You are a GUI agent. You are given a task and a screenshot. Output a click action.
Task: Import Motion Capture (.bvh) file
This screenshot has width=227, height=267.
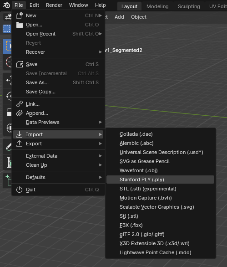point(160,198)
